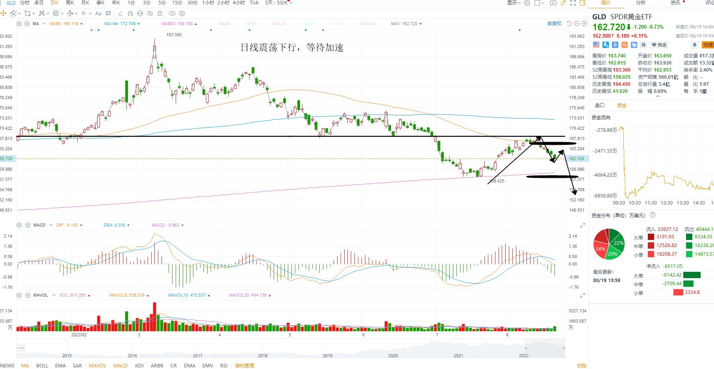The width and height of the screenshot is (714, 369).
Task: Click the timeline range navigator ellipsis handle
Action: (x=20, y=348)
